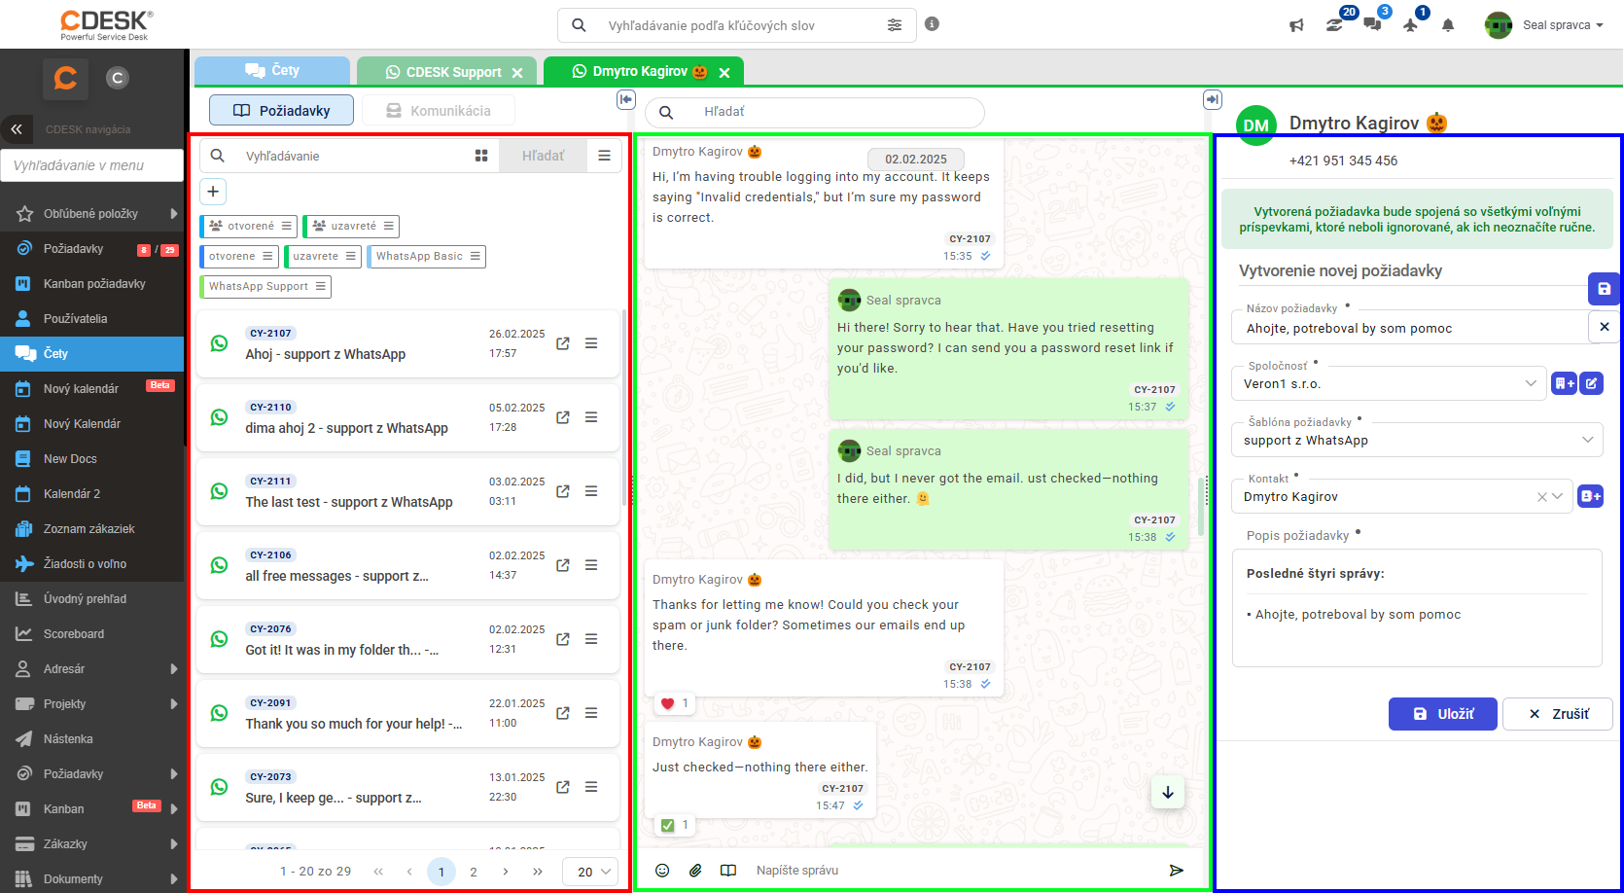Screen dimensions: 1624x893
Task: Click blue save icon beside request name
Action: pyautogui.click(x=1605, y=289)
